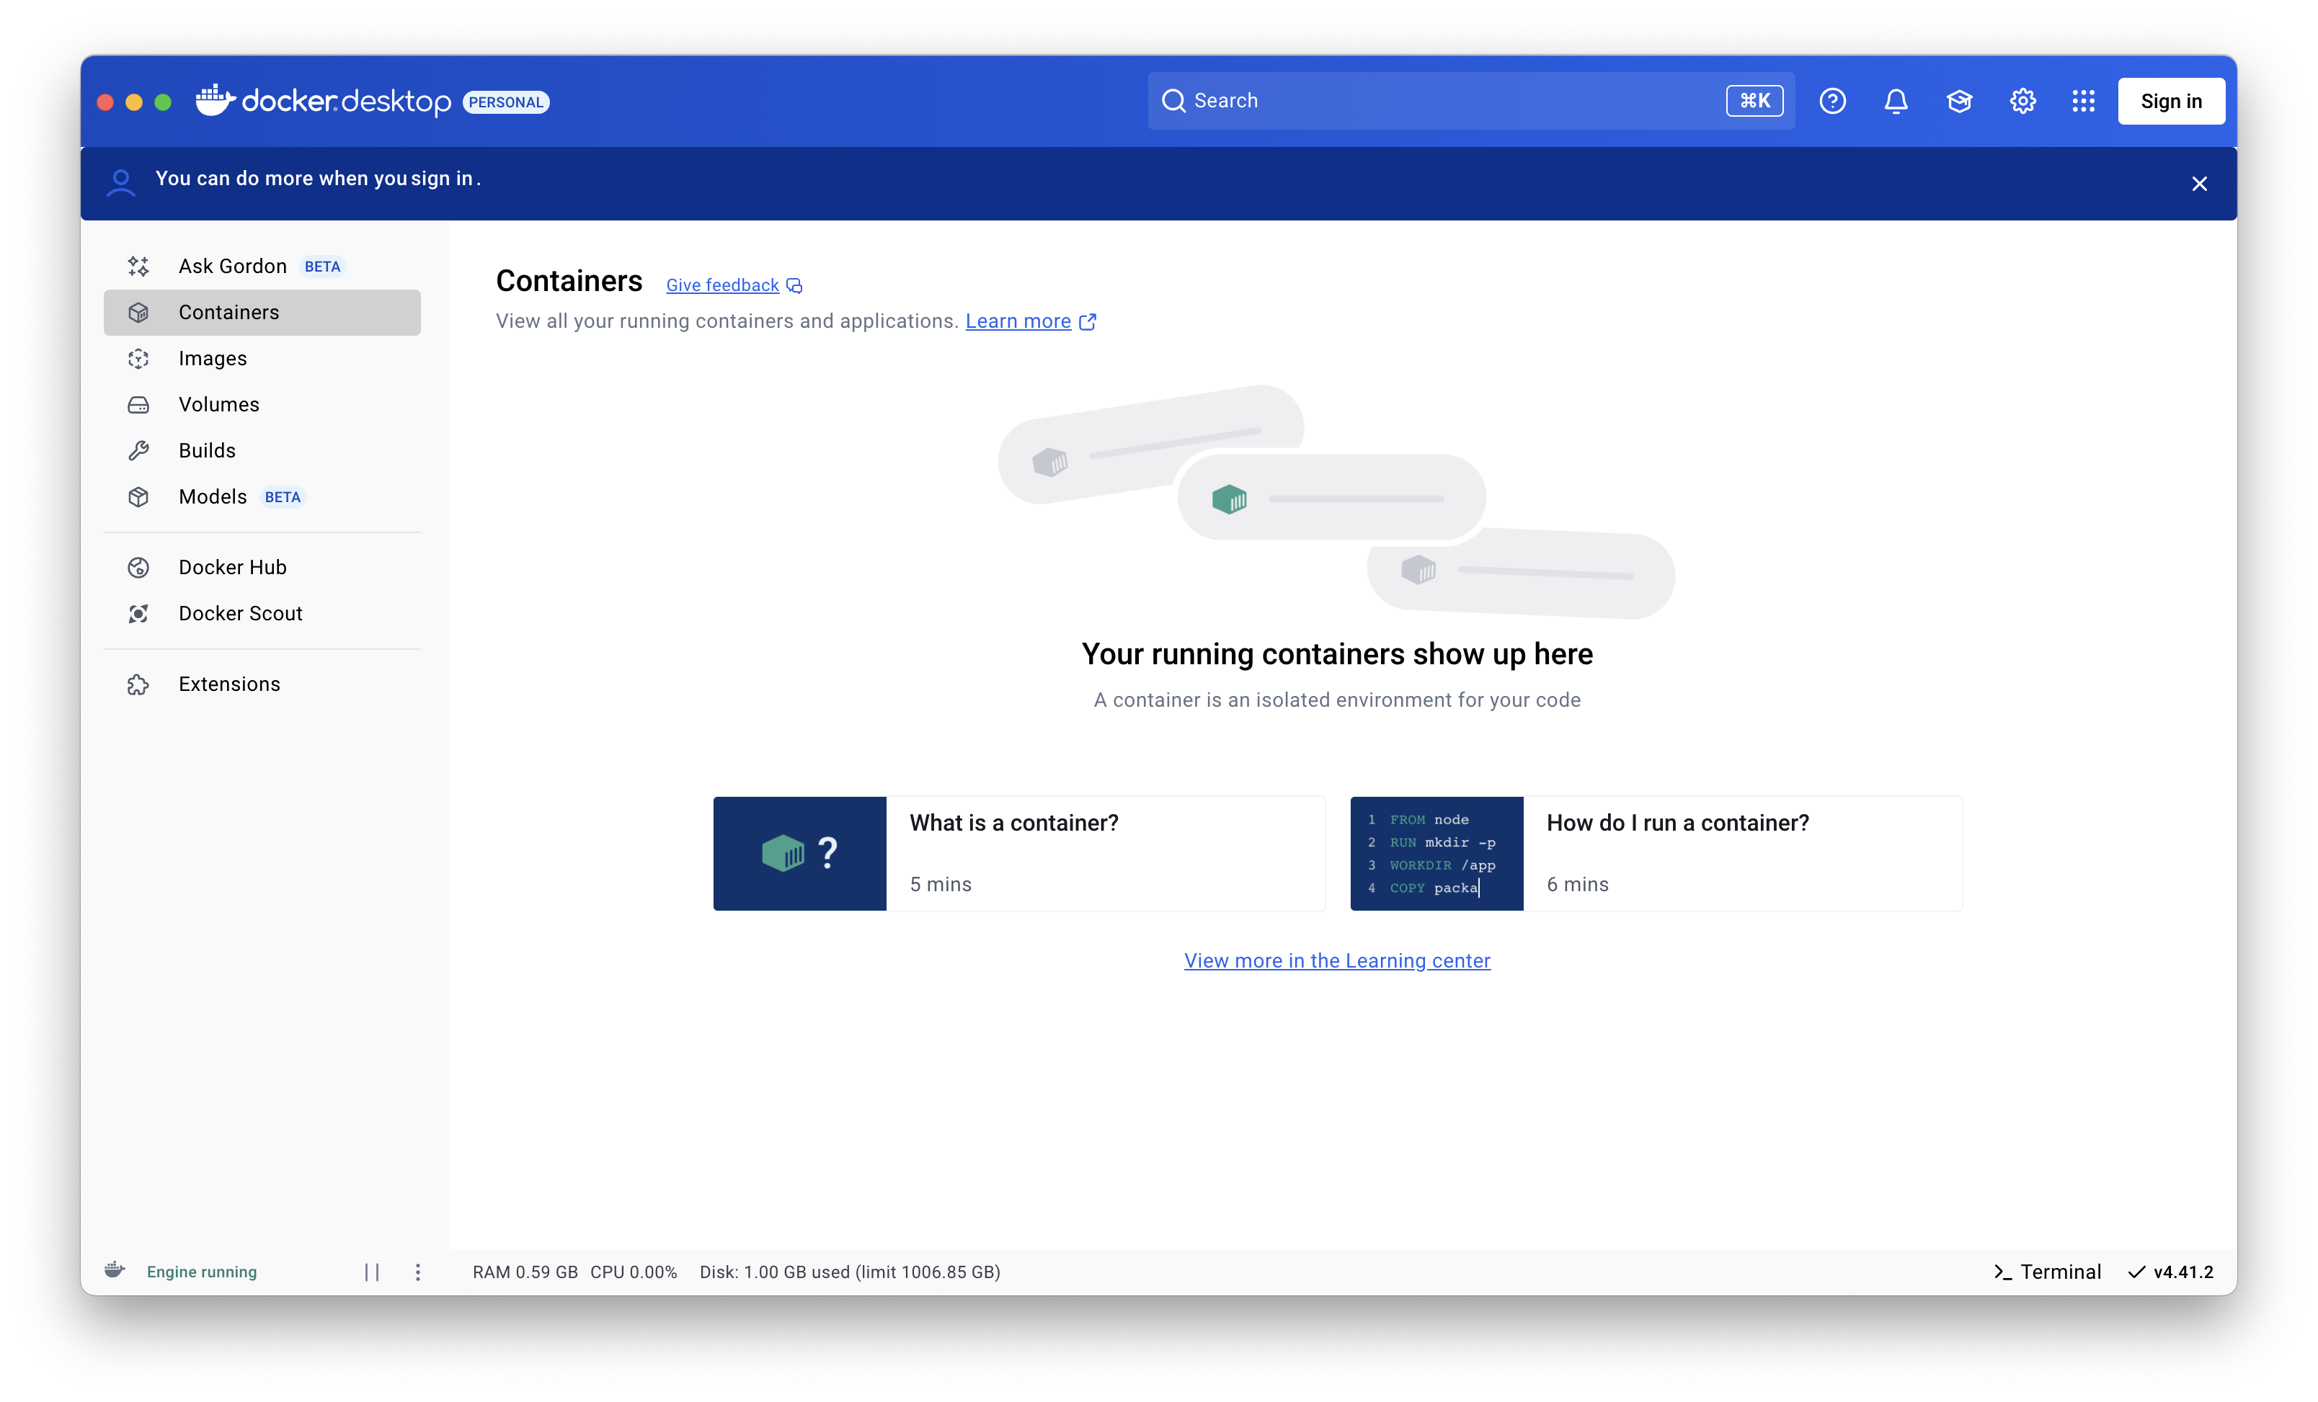The image size is (2318, 1402).
Task: Open the notifications bell
Action: (x=1896, y=101)
